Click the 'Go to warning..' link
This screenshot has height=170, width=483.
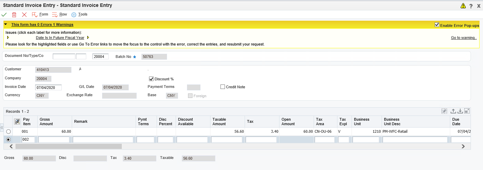pyautogui.click(x=464, y=38)
